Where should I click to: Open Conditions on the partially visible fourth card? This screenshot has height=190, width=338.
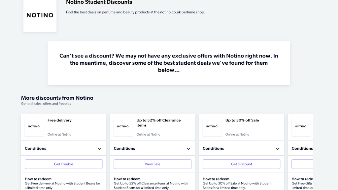coord(302,148)
